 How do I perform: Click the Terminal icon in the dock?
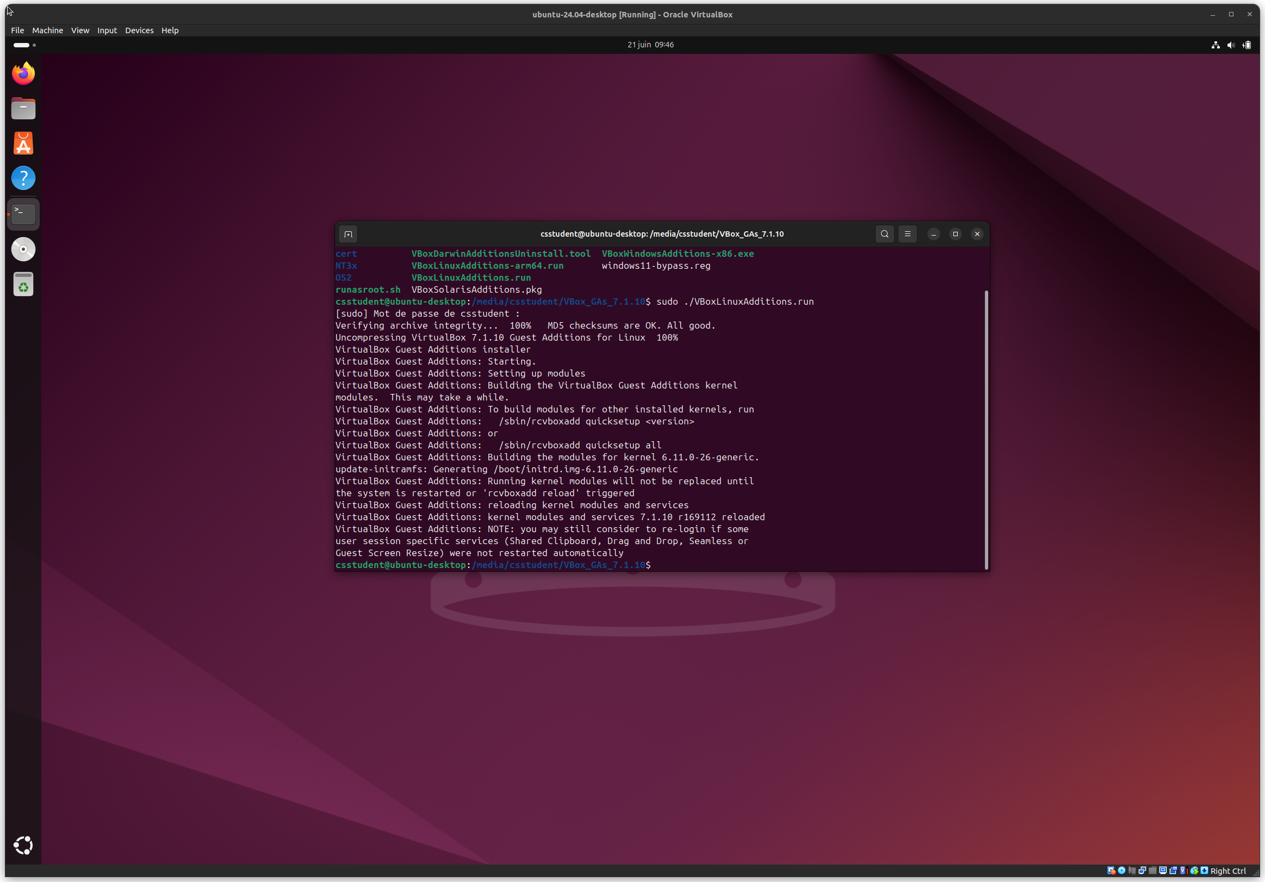[x=23, y=214]
